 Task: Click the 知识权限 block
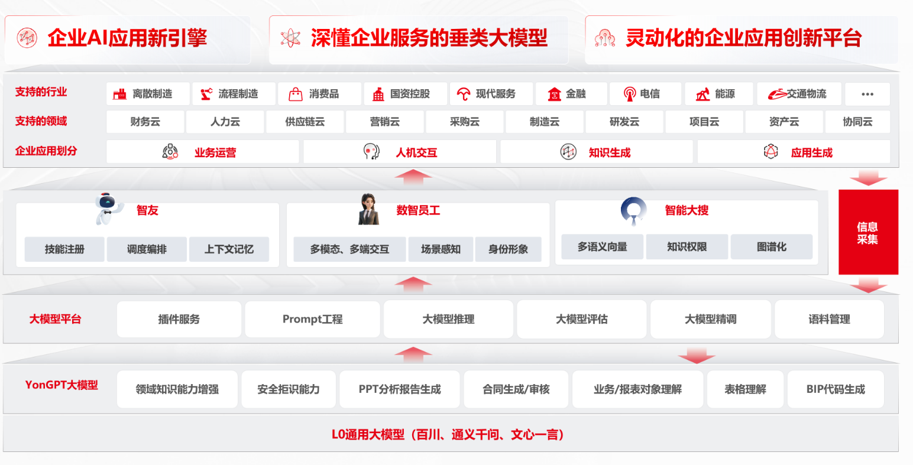point(687,247)
